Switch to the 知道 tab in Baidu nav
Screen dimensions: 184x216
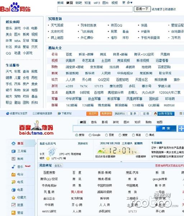[x=88, y=3]
